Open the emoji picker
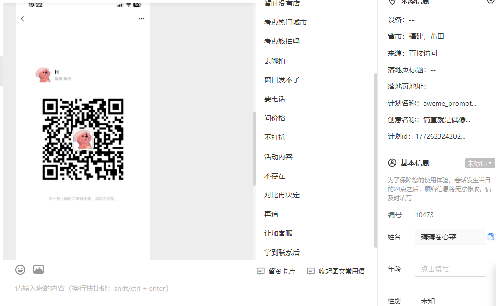Screen dimensions: 496x306 tap(20, 270)
